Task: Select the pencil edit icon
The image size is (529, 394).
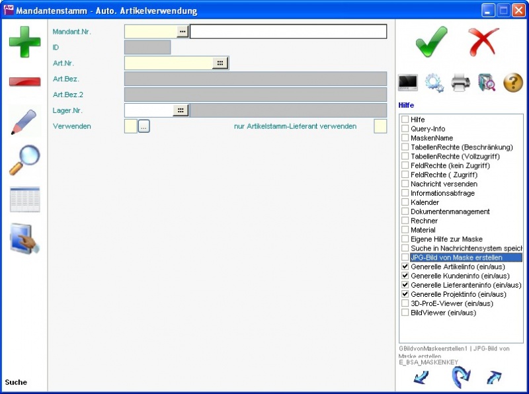Action: 24,120
